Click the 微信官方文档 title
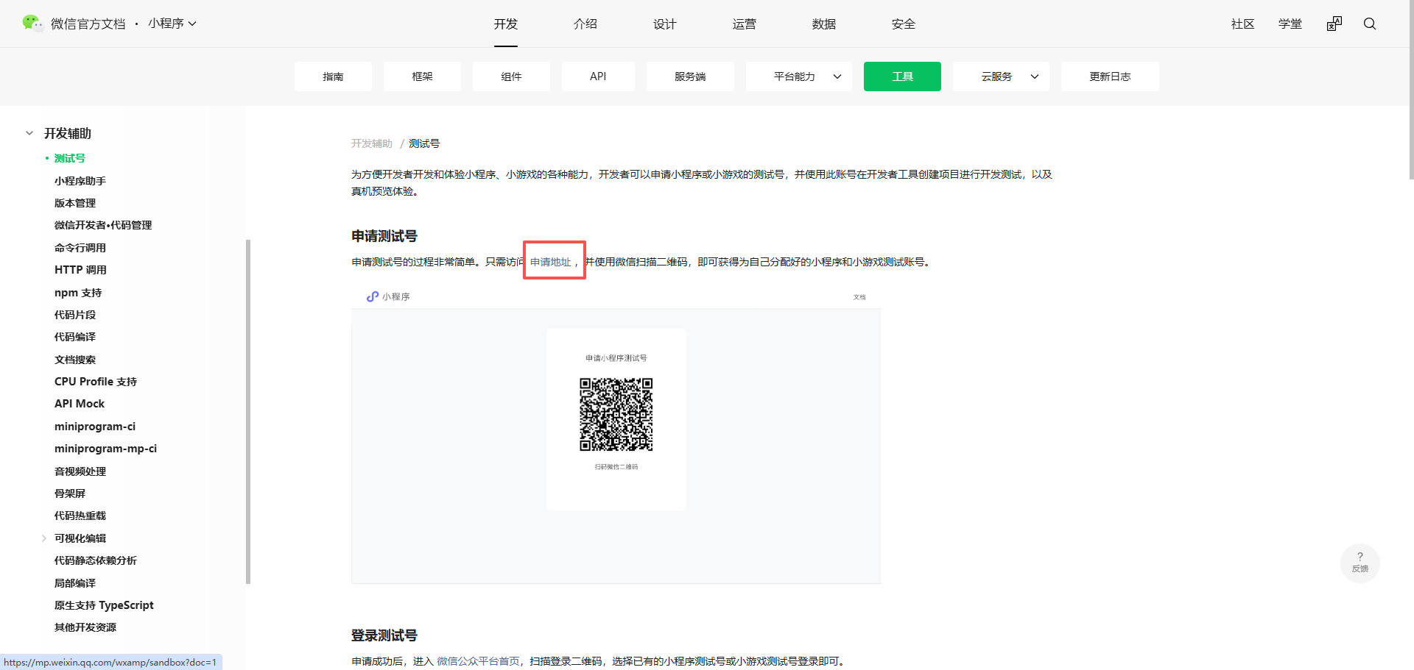The width and height of the screenshot is (1414, 670). pos(88,24)
